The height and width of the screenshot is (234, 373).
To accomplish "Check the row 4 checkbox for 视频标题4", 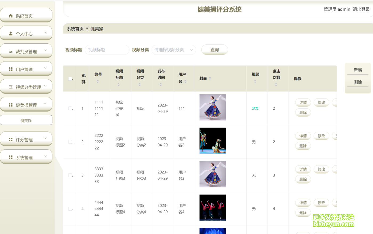I will click(70, 209).
